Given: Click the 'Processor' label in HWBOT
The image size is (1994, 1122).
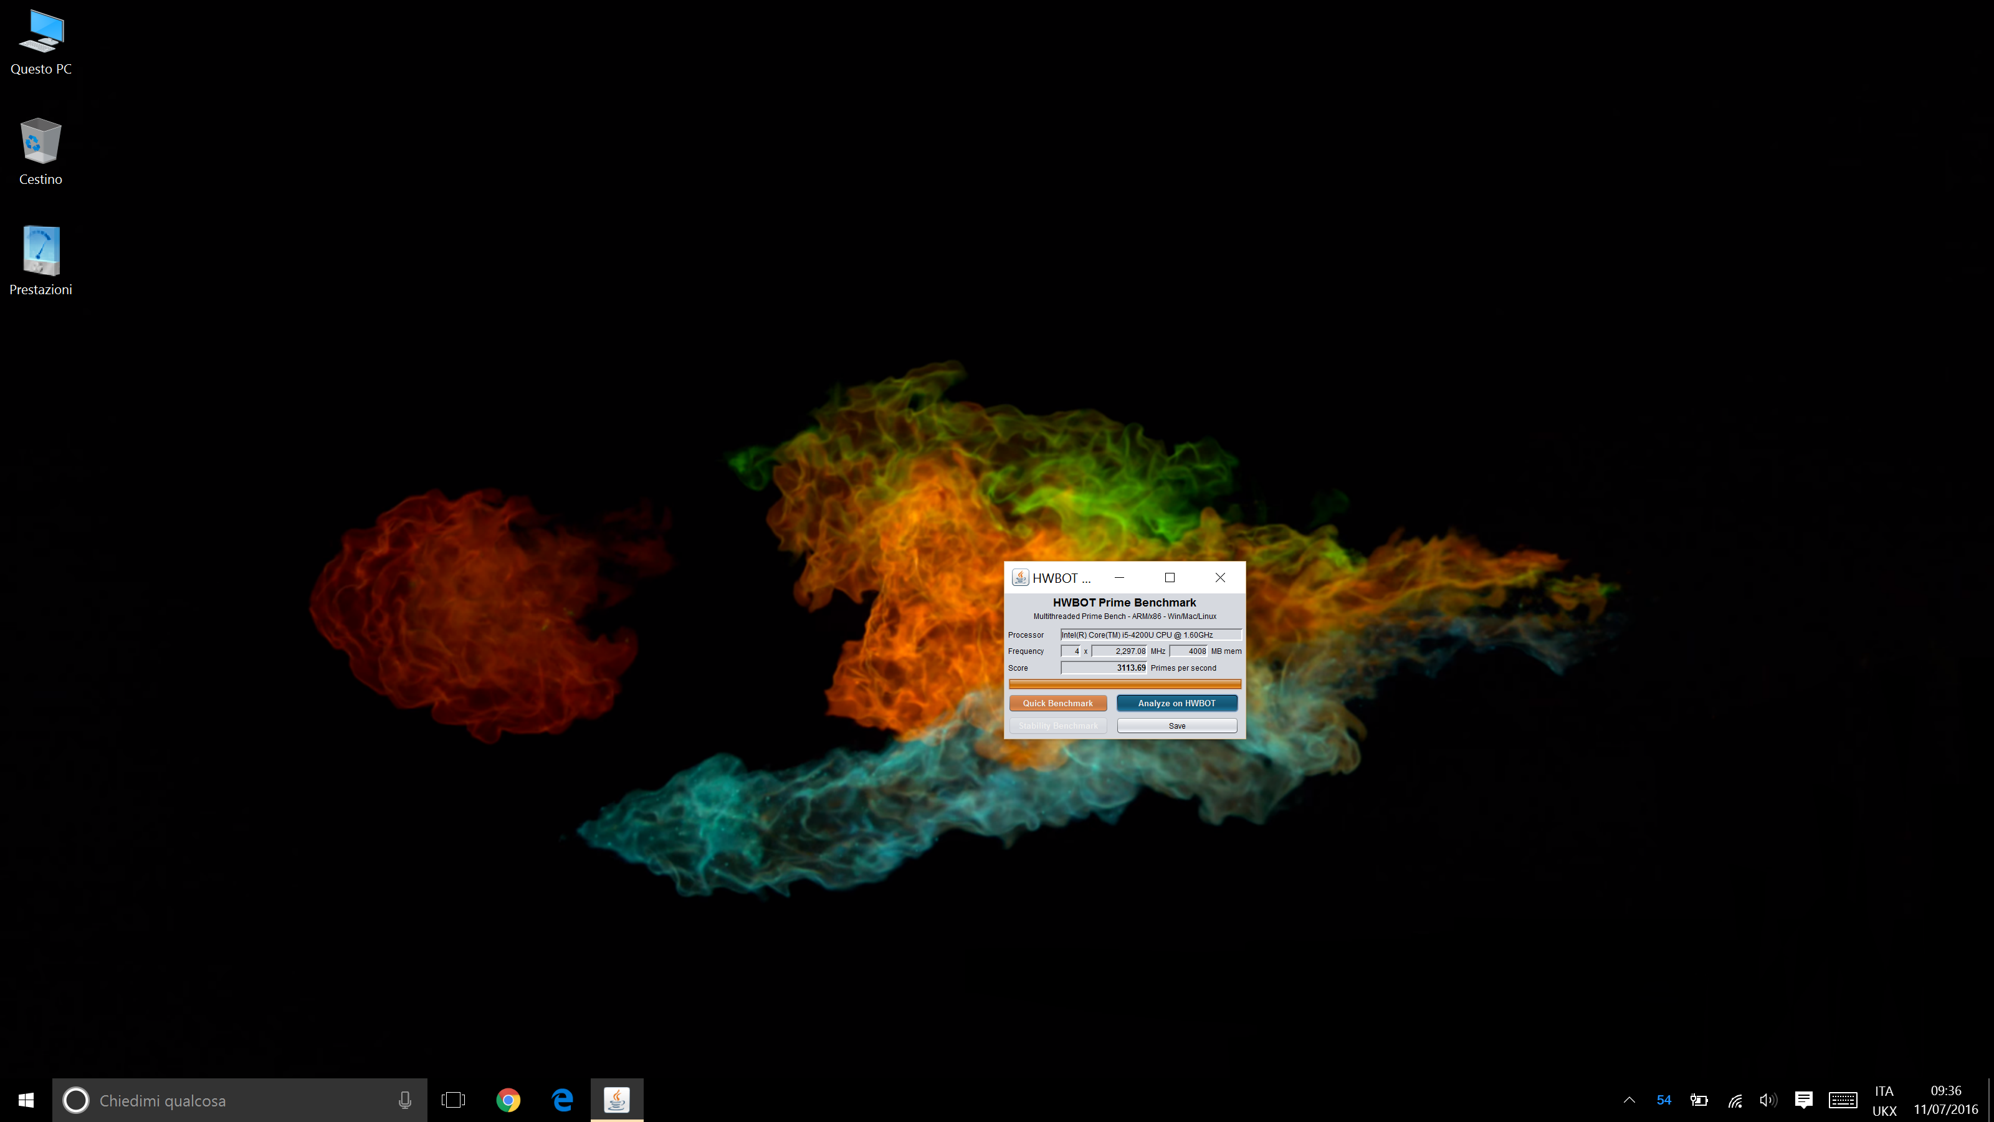Looking at the screenshot, I should [1026, 635].
